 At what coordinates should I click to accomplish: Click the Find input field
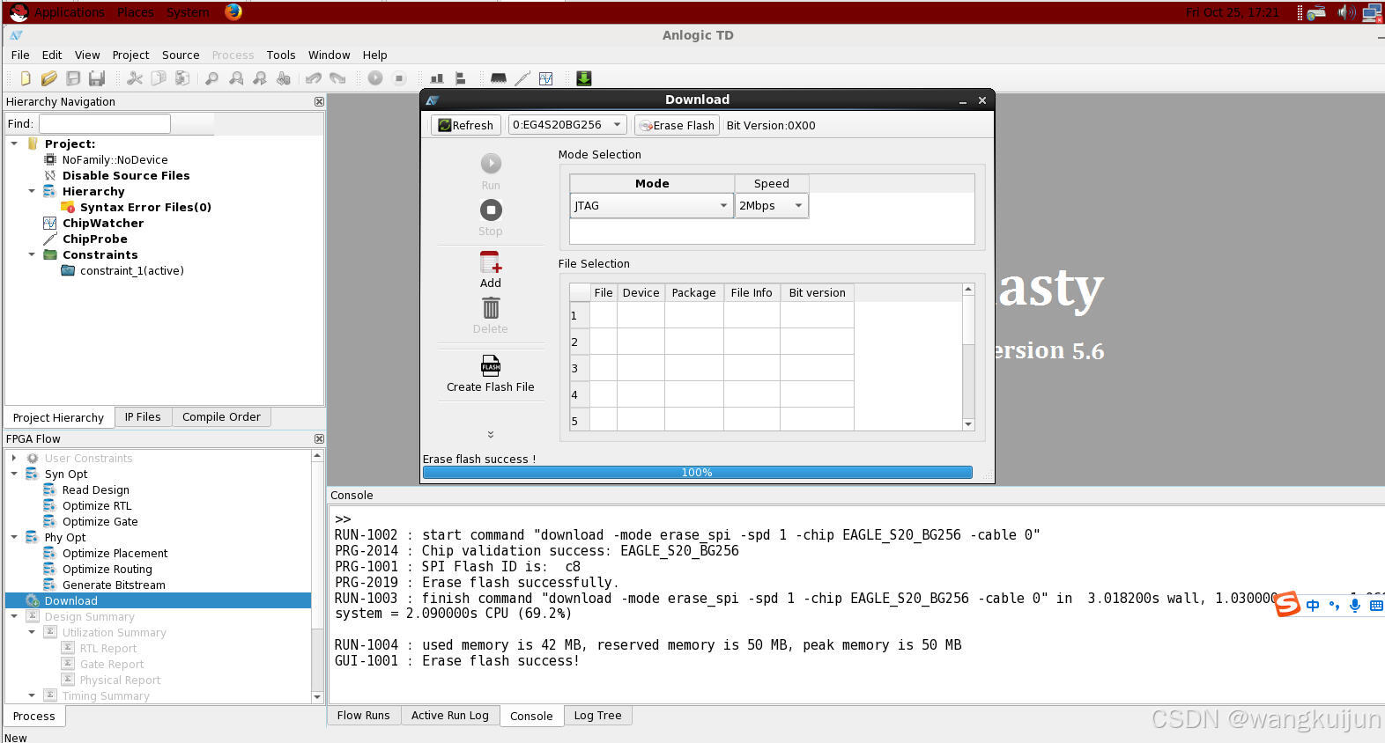point(105,124)
